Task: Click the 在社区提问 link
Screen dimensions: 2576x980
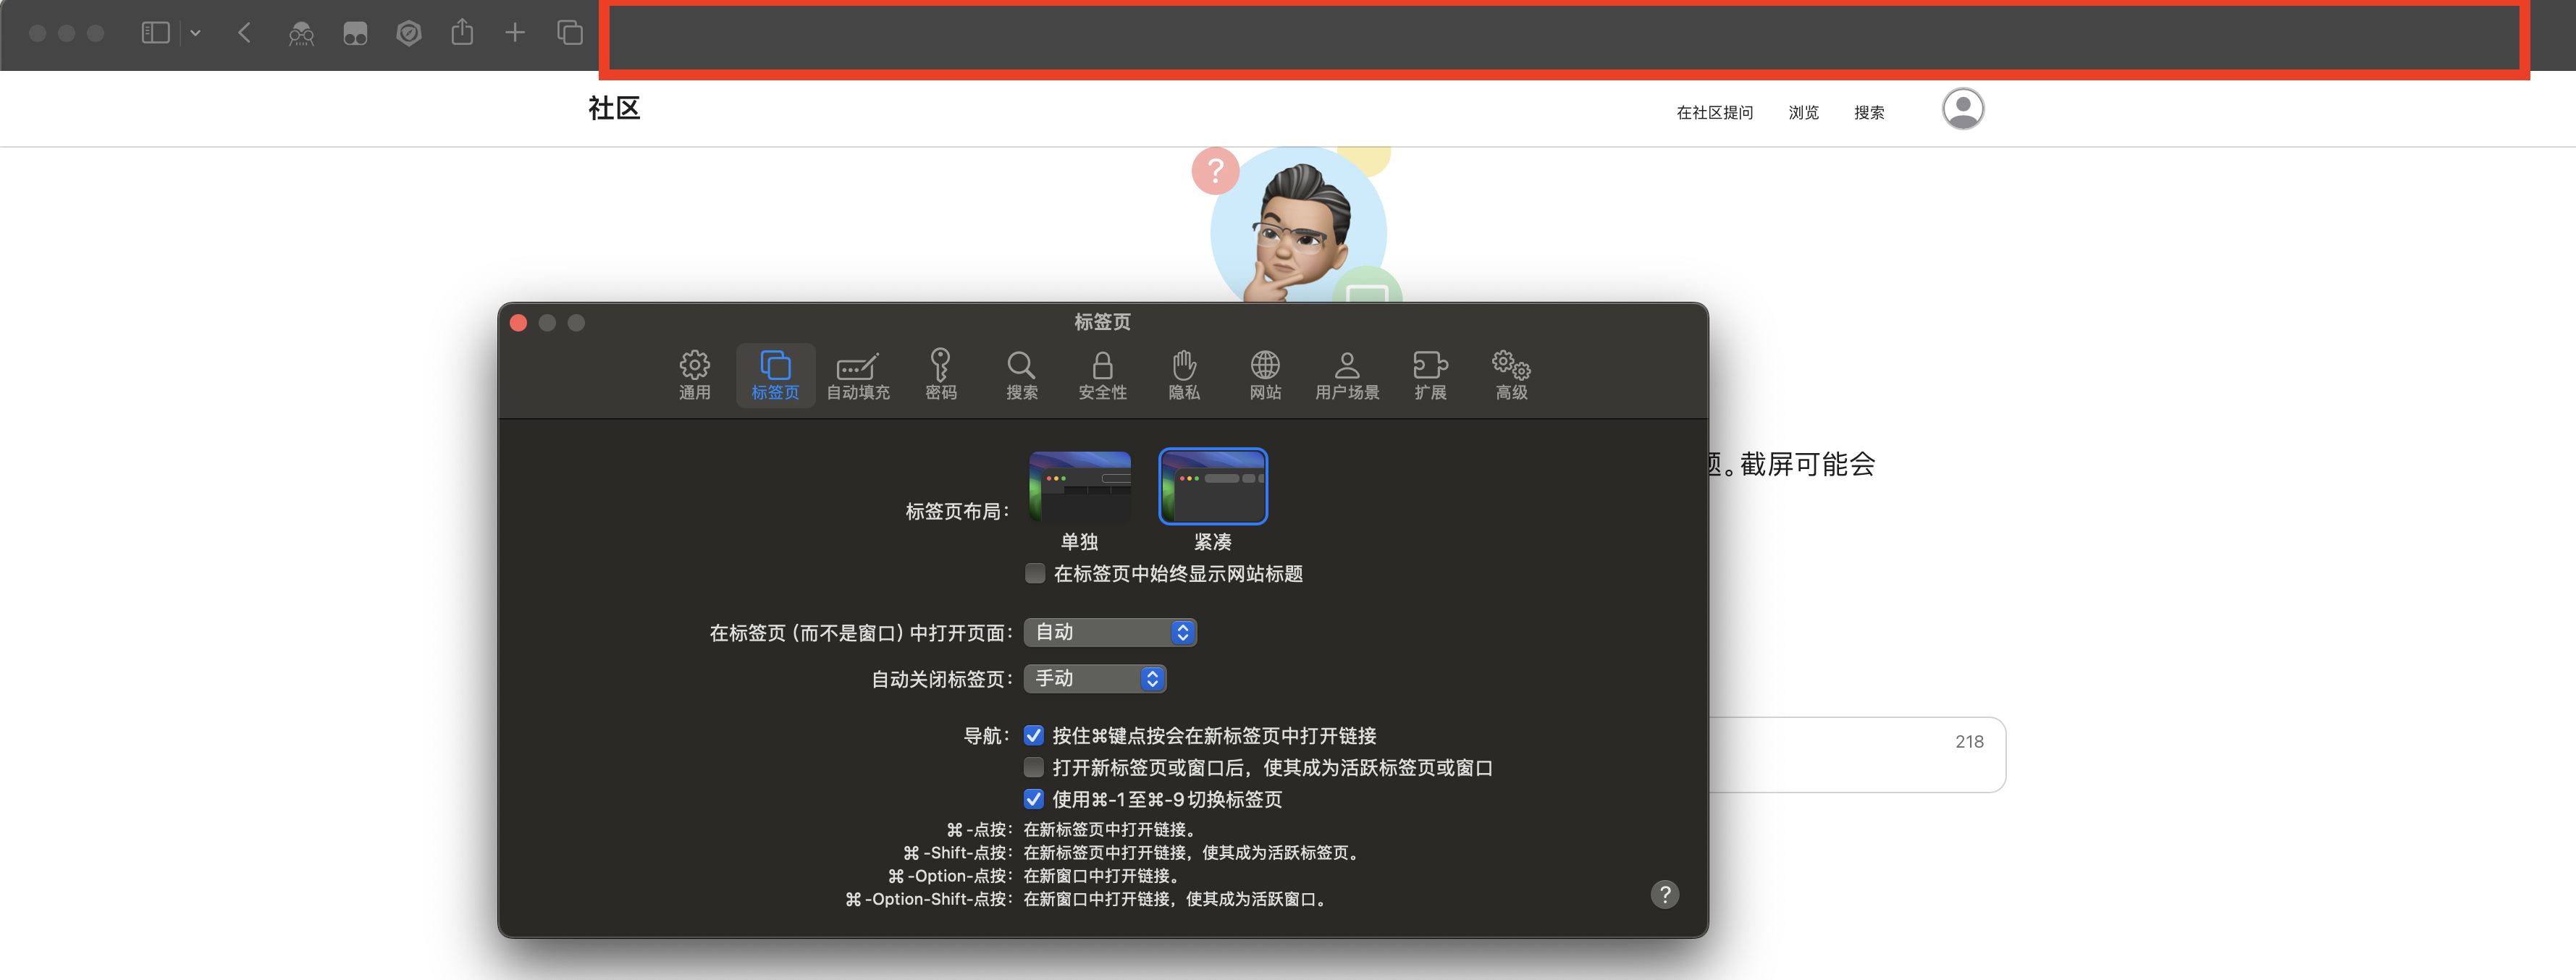Action: (x=1714, y=113)
